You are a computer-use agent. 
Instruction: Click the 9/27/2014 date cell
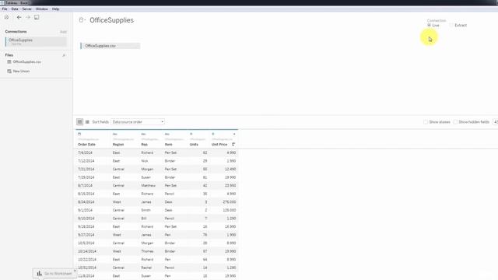click(x=86, y=235)
